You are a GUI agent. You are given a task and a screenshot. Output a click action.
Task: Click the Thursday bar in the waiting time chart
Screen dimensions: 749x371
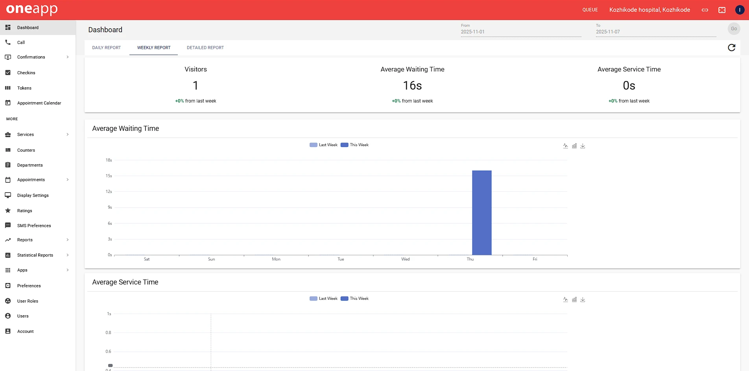click(x=481, y=212)
